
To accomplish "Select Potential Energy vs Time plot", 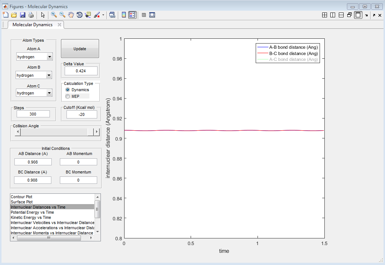I will coord(32,212).
